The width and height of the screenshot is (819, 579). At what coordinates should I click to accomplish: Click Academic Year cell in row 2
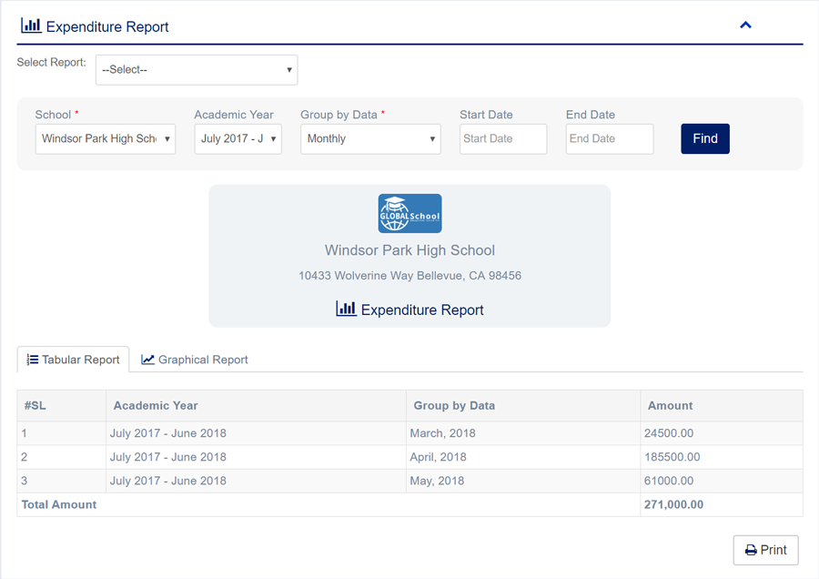pyautogui.click(x=256, y=457)
